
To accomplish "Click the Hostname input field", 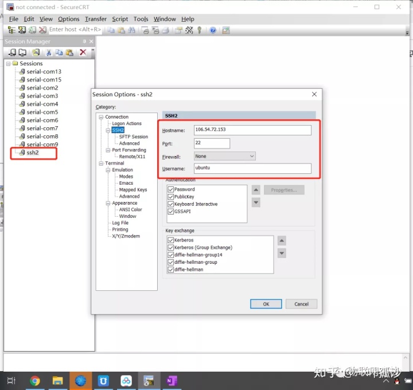I will [x=252, y=130].
